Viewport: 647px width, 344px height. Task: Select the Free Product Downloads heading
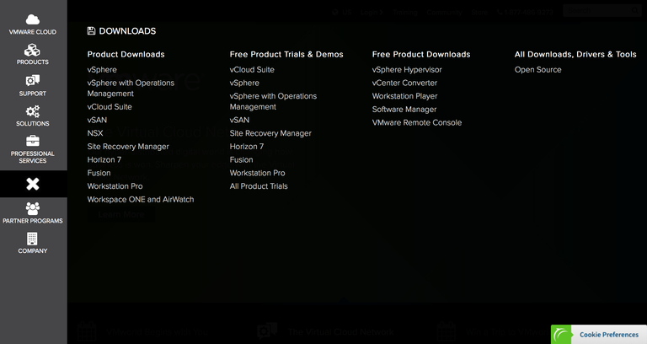coord(421,54)
